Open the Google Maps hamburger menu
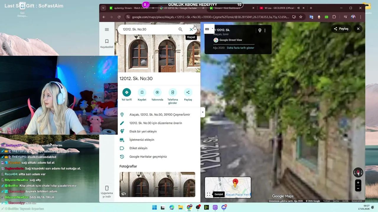 click(x=107, y=29)
